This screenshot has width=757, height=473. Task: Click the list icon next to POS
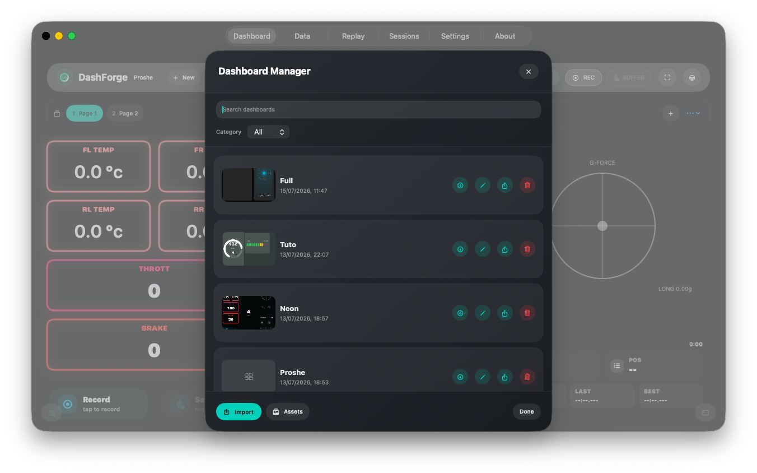tap(616, 365)
